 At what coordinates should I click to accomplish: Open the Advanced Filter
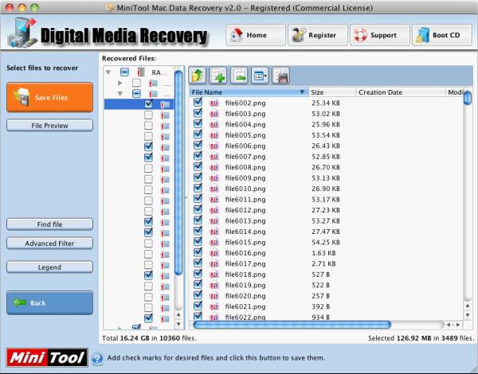click(49, 243)
